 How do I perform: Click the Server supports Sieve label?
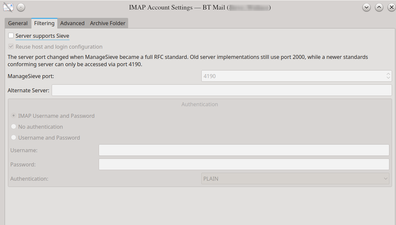pos(42,36)
